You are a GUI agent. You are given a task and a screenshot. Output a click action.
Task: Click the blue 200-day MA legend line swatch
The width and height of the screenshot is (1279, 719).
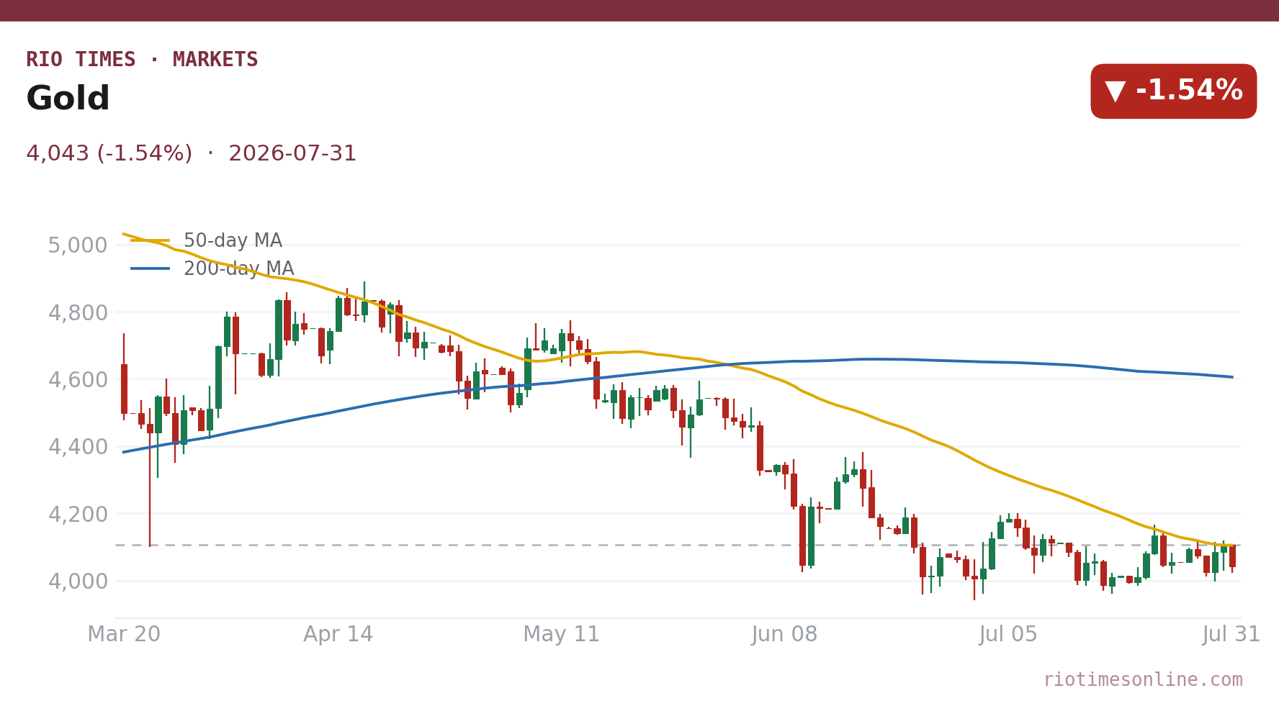(151, 269)
